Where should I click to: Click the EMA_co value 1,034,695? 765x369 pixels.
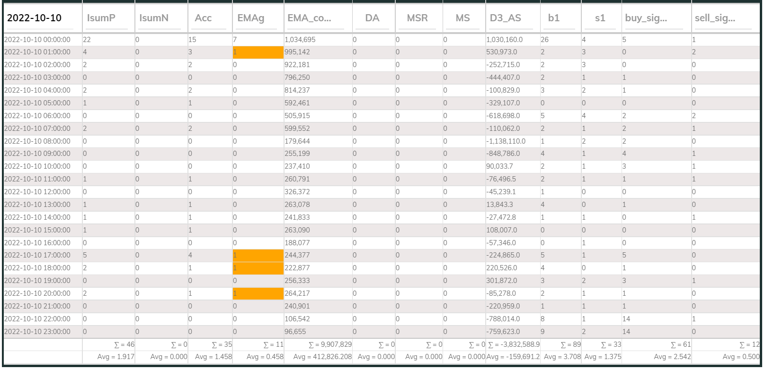[300, 40]
